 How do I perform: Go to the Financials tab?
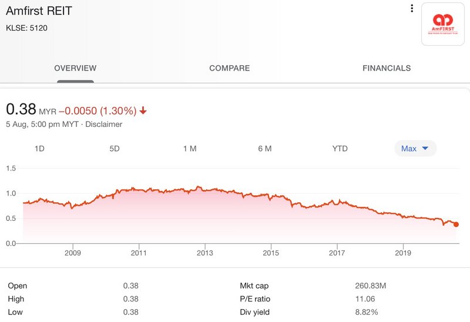pyautogui.click(x=387, y=68)
